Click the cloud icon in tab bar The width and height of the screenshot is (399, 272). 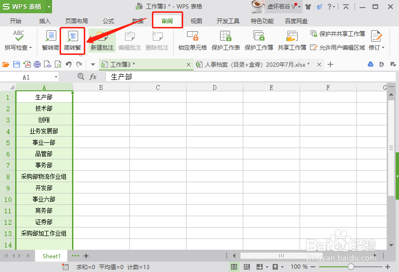tap(371, 64)
